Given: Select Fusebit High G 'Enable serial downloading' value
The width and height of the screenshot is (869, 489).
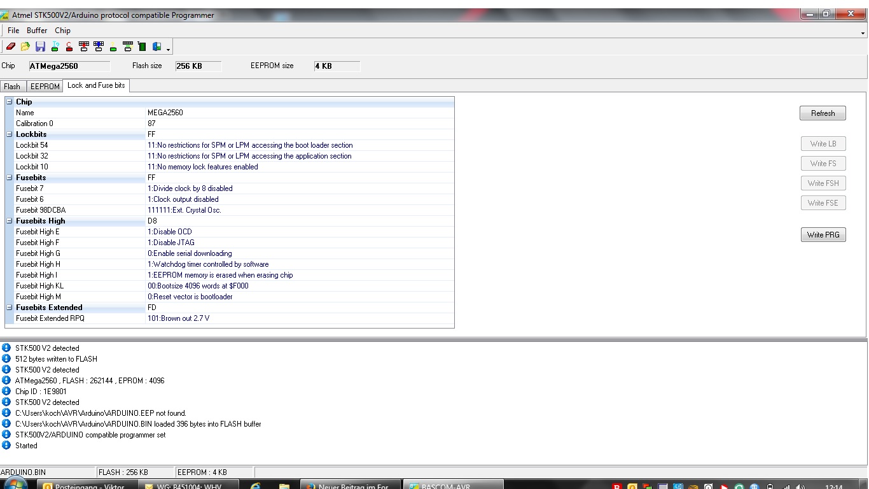Looking at the screenshot, I should pos(190,253).
